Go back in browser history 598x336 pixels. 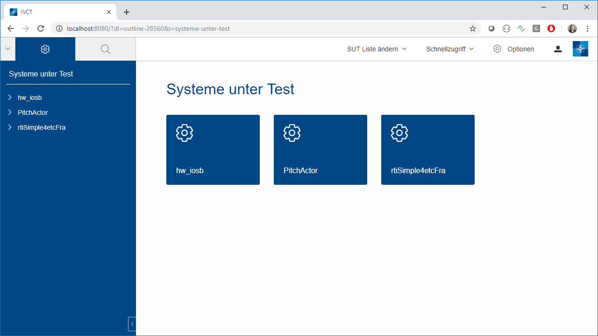11,28
